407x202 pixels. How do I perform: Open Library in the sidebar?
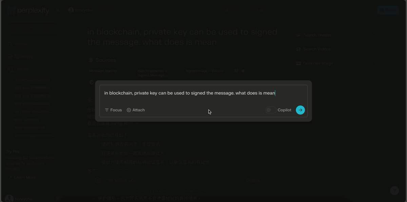coord(19,69)
